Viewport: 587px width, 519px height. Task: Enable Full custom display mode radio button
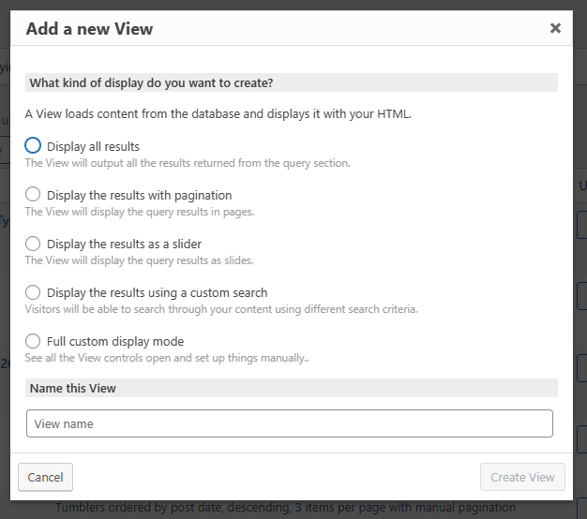34,341
